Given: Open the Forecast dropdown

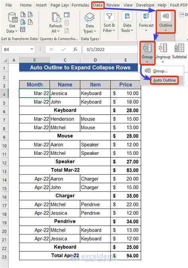Looking at the screenshot, I should tap(146, 23).
